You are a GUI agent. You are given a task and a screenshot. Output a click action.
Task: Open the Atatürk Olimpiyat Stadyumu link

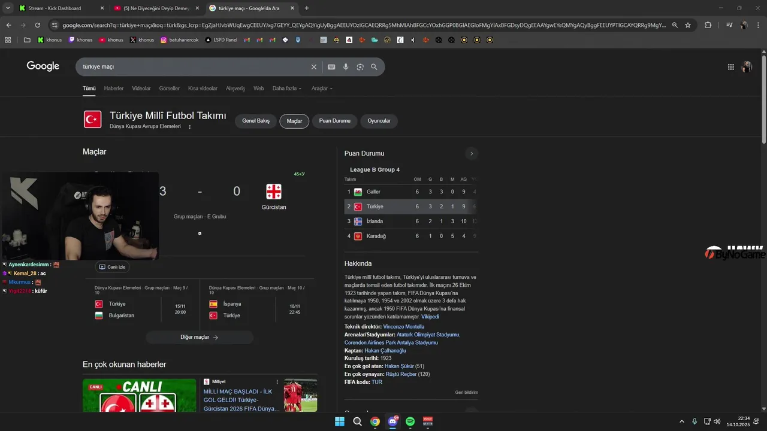(428, 335)
